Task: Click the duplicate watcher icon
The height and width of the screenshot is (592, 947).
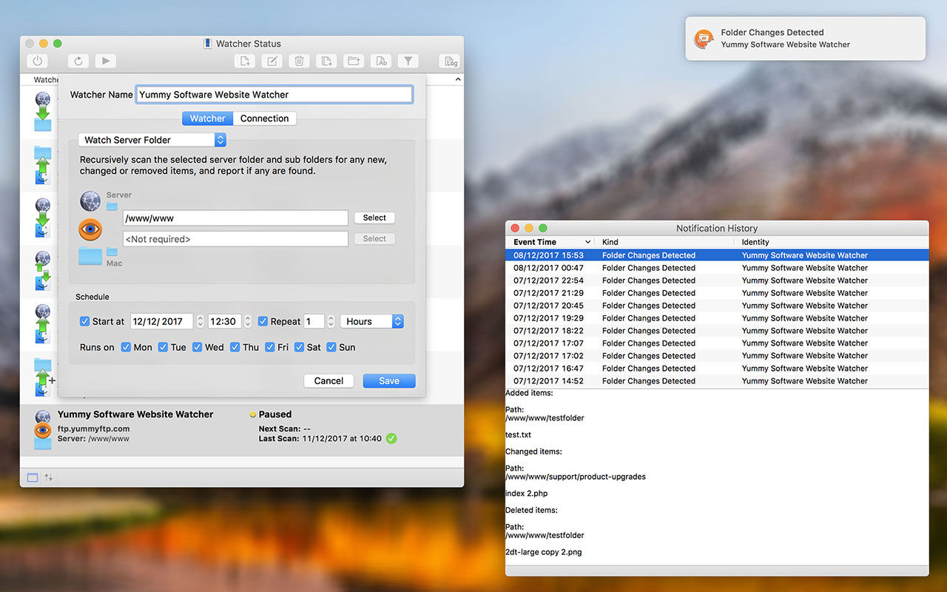Action: [x=326, y=61]
